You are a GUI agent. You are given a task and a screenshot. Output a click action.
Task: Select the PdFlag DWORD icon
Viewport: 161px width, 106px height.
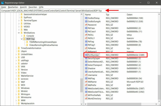pyautogui.click(x=86, y=42)
